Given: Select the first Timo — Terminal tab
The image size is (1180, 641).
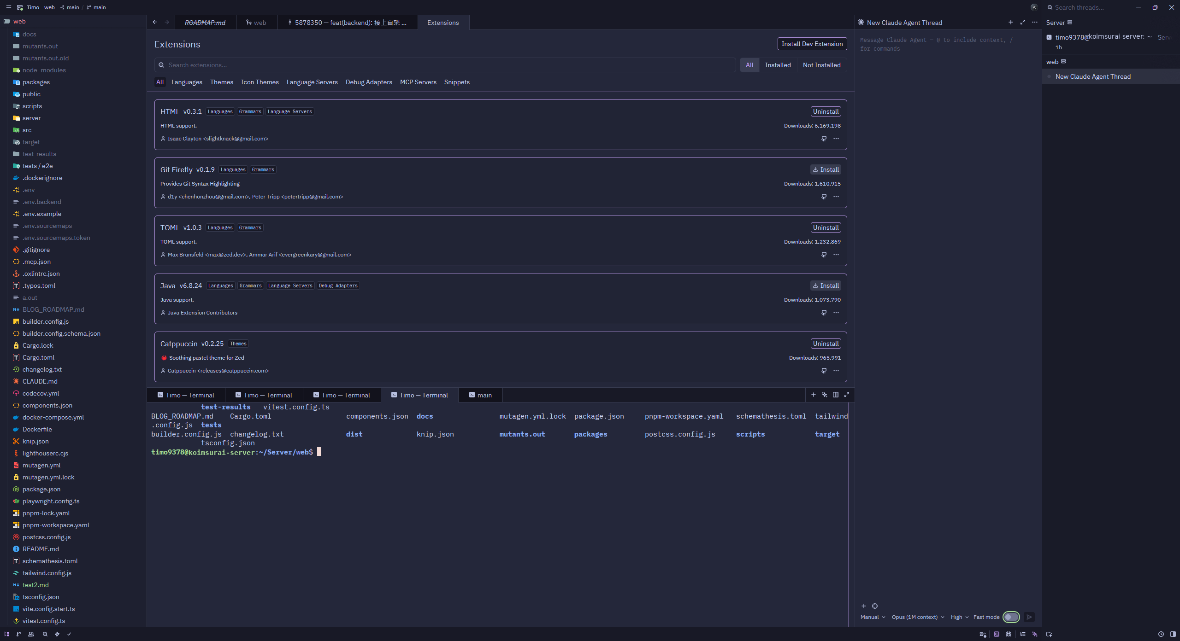Looking at the screenshot, I should (186, 395).
